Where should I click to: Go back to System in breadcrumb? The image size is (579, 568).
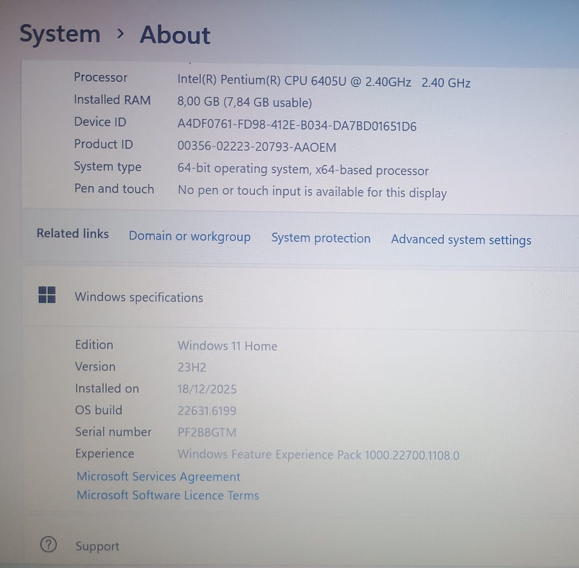(x=60, y=34)
